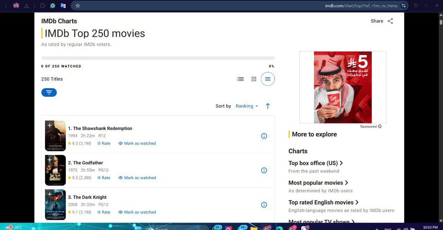
Task: Click the '1994' year text
Action: pyautogui.click(x=73, y=136)
